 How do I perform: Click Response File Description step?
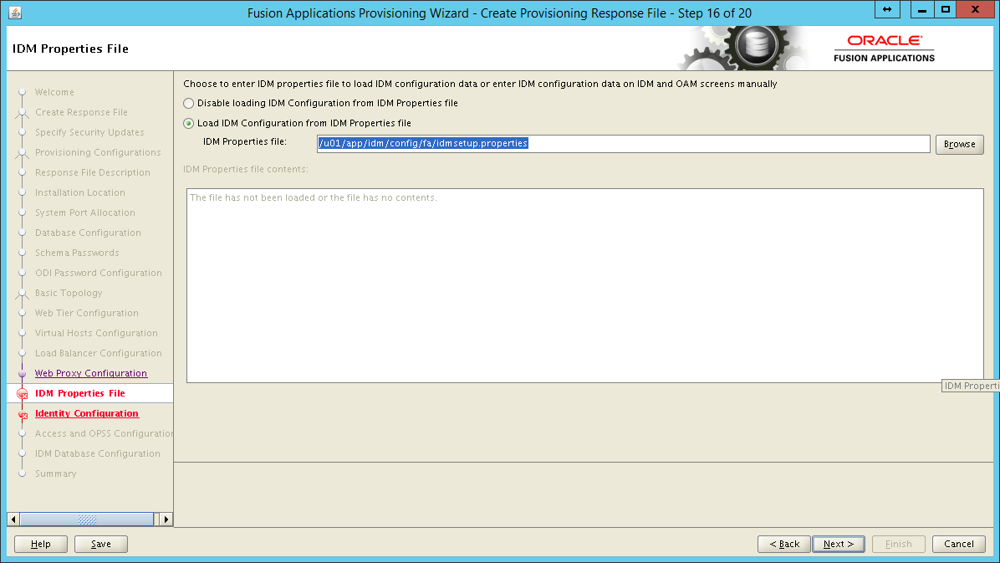pyautogui.click(x=93, y=172)
